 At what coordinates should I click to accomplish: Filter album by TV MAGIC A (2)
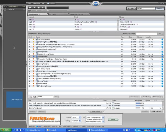coord(125,27)
